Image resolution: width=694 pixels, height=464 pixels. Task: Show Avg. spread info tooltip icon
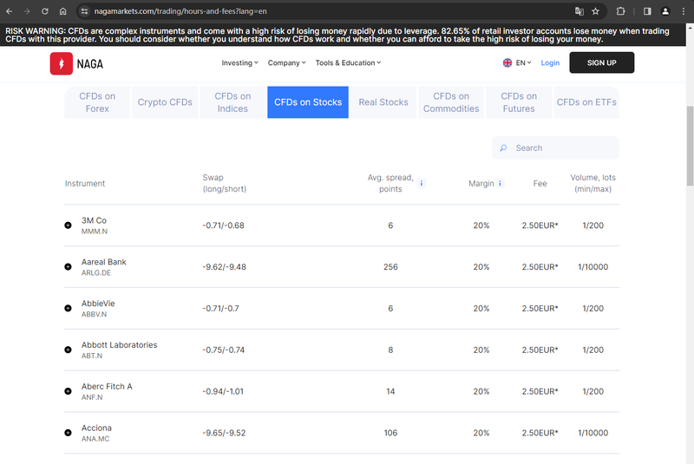click(x=422, y=183)
